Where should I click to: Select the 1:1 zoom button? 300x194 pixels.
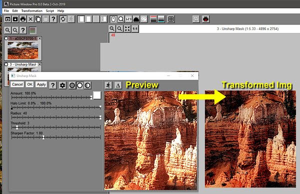(135, 29)
